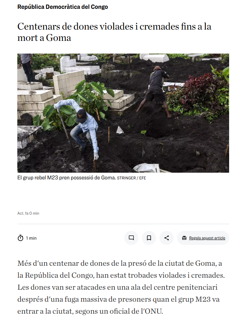
Task: Click the stopwatch reading-time icon
Action: (x=20, y=238)
